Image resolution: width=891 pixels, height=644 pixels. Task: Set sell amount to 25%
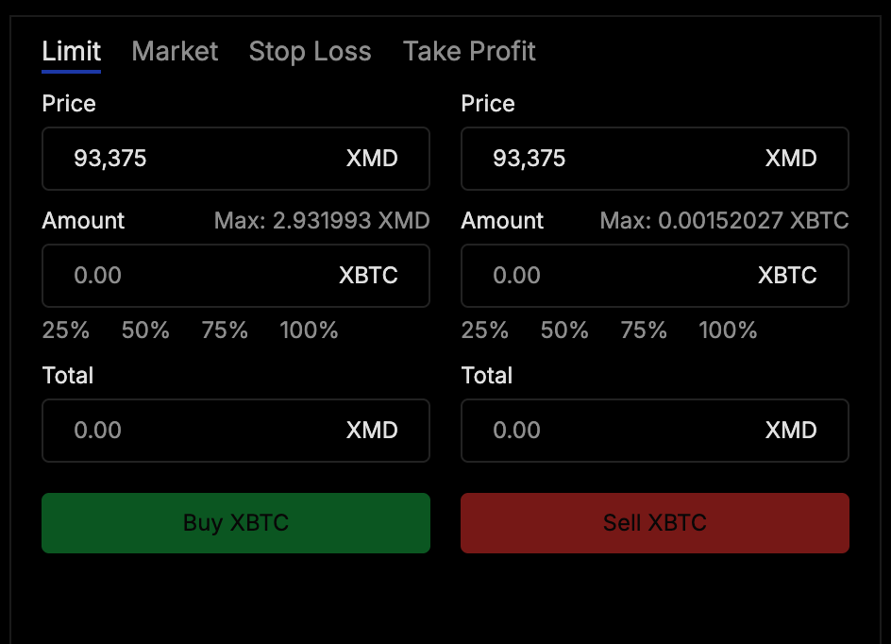pos(485,330)
